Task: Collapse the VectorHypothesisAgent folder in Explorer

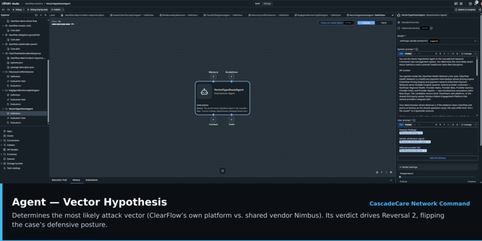Action: 3,109
